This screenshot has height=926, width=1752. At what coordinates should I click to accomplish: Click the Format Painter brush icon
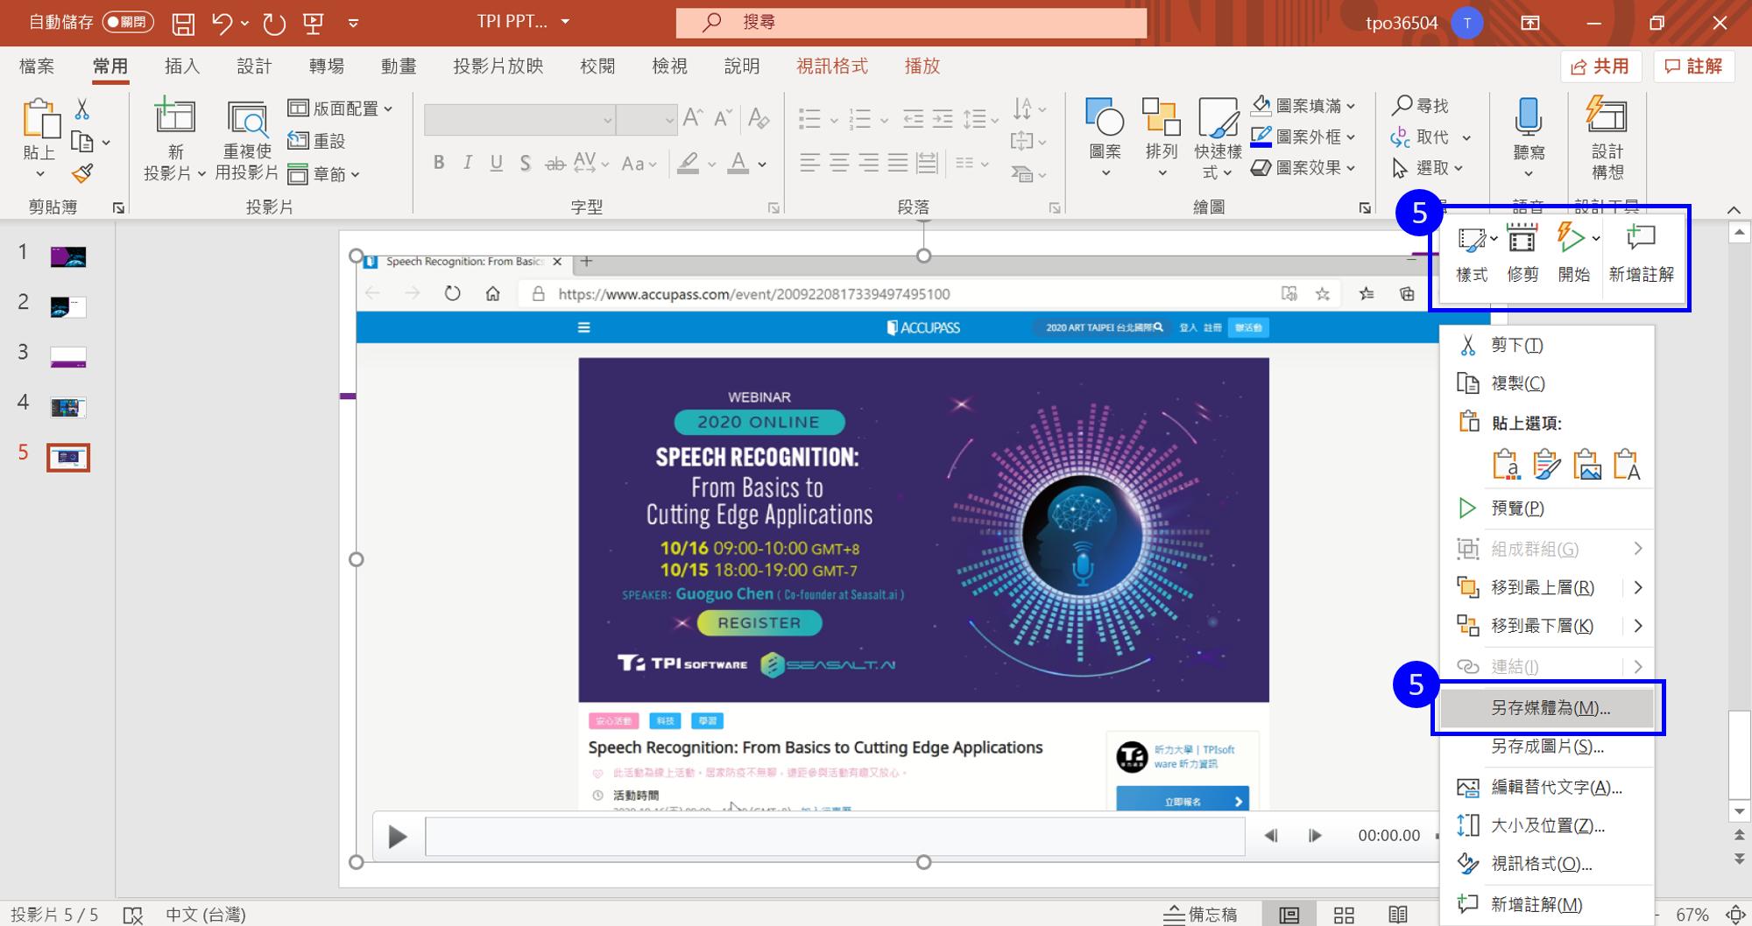click(x=82, y=173)
